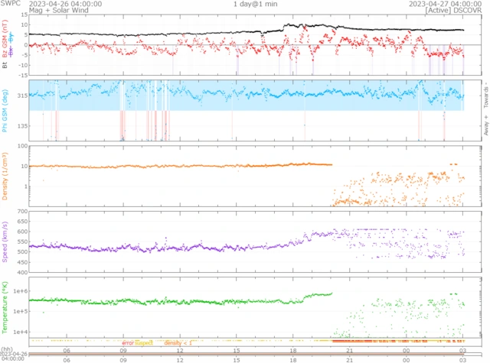Click the red 'error' legend entry
This screenshot has width=490, height=363.
coord(127,343)
